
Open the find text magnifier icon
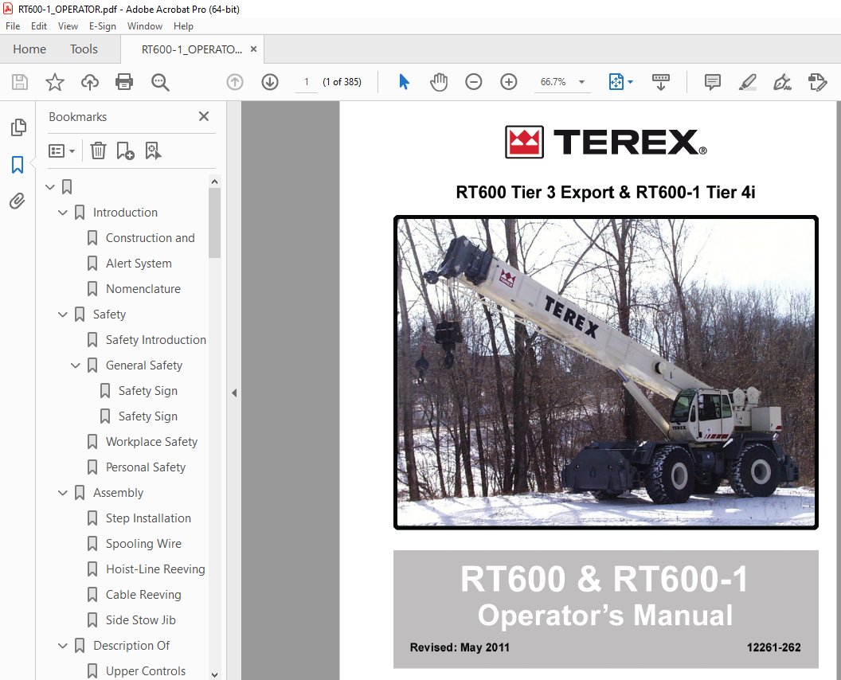[x=160, y=82]
